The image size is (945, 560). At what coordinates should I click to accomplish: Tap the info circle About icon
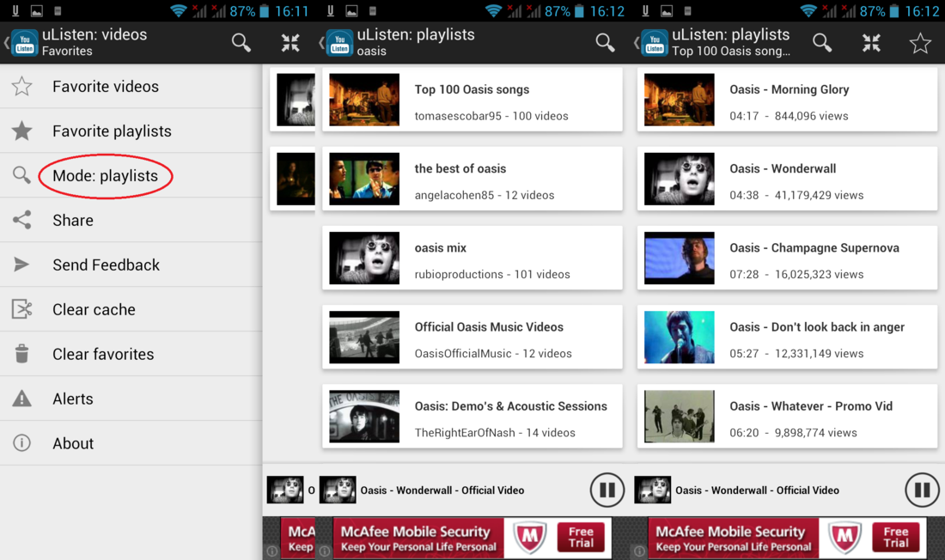pos(21,443)
